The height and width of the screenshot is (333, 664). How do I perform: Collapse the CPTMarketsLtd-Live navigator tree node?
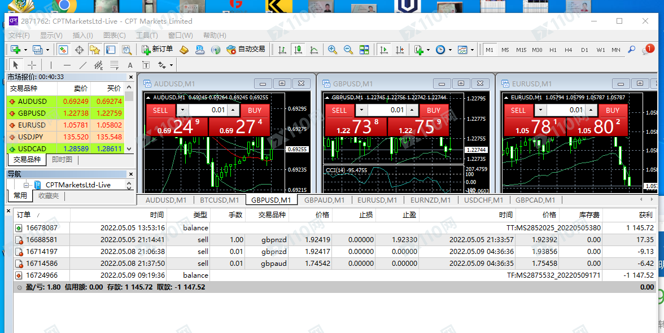point(26,185)
